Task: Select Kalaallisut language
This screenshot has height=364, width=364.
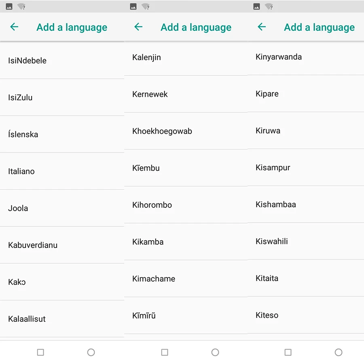Action: pyautogui.click(x=62, y=319)
